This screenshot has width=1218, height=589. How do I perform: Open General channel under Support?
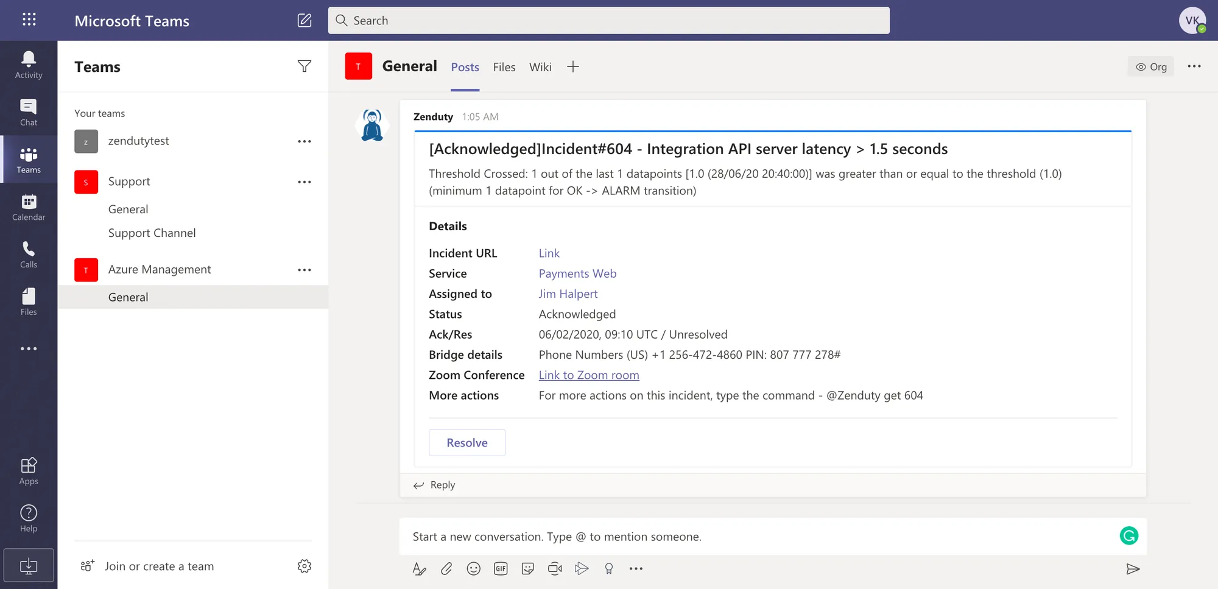[128, 209]
